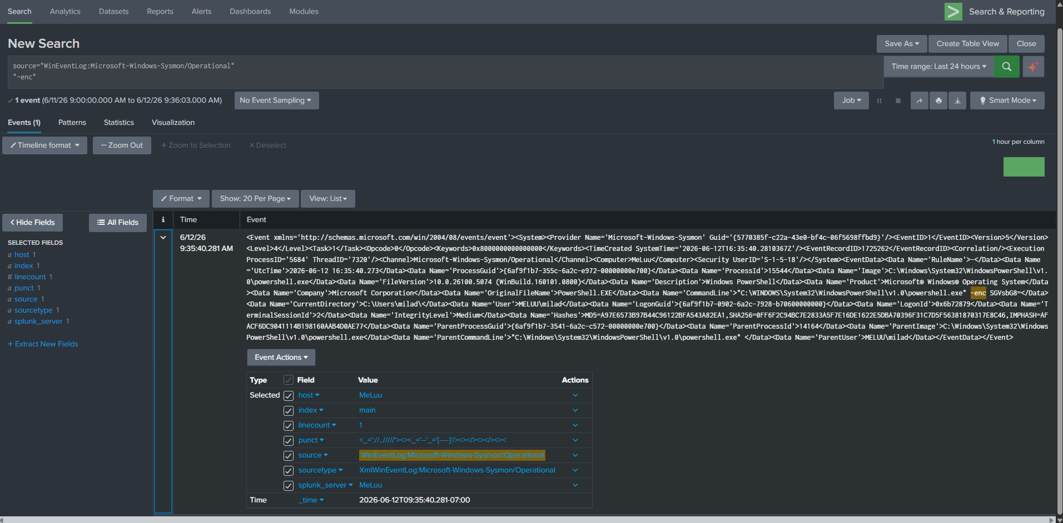1063x523 pixels.
Task: Open the Dashboards page
Action: pos(250,12)
